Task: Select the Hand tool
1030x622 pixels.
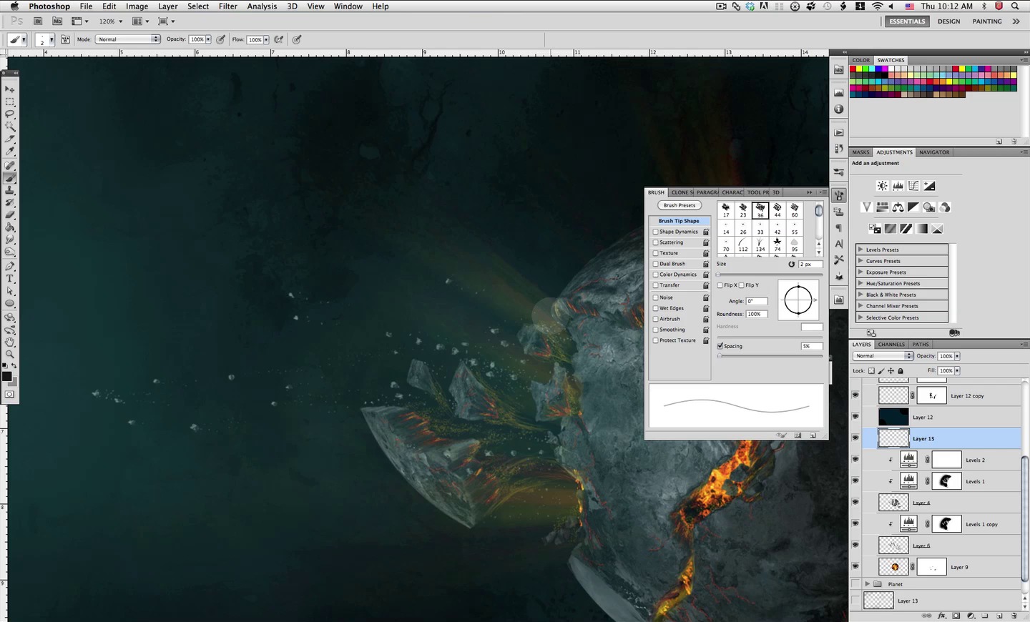Action: pyautogui.click(x=10, y=342)
